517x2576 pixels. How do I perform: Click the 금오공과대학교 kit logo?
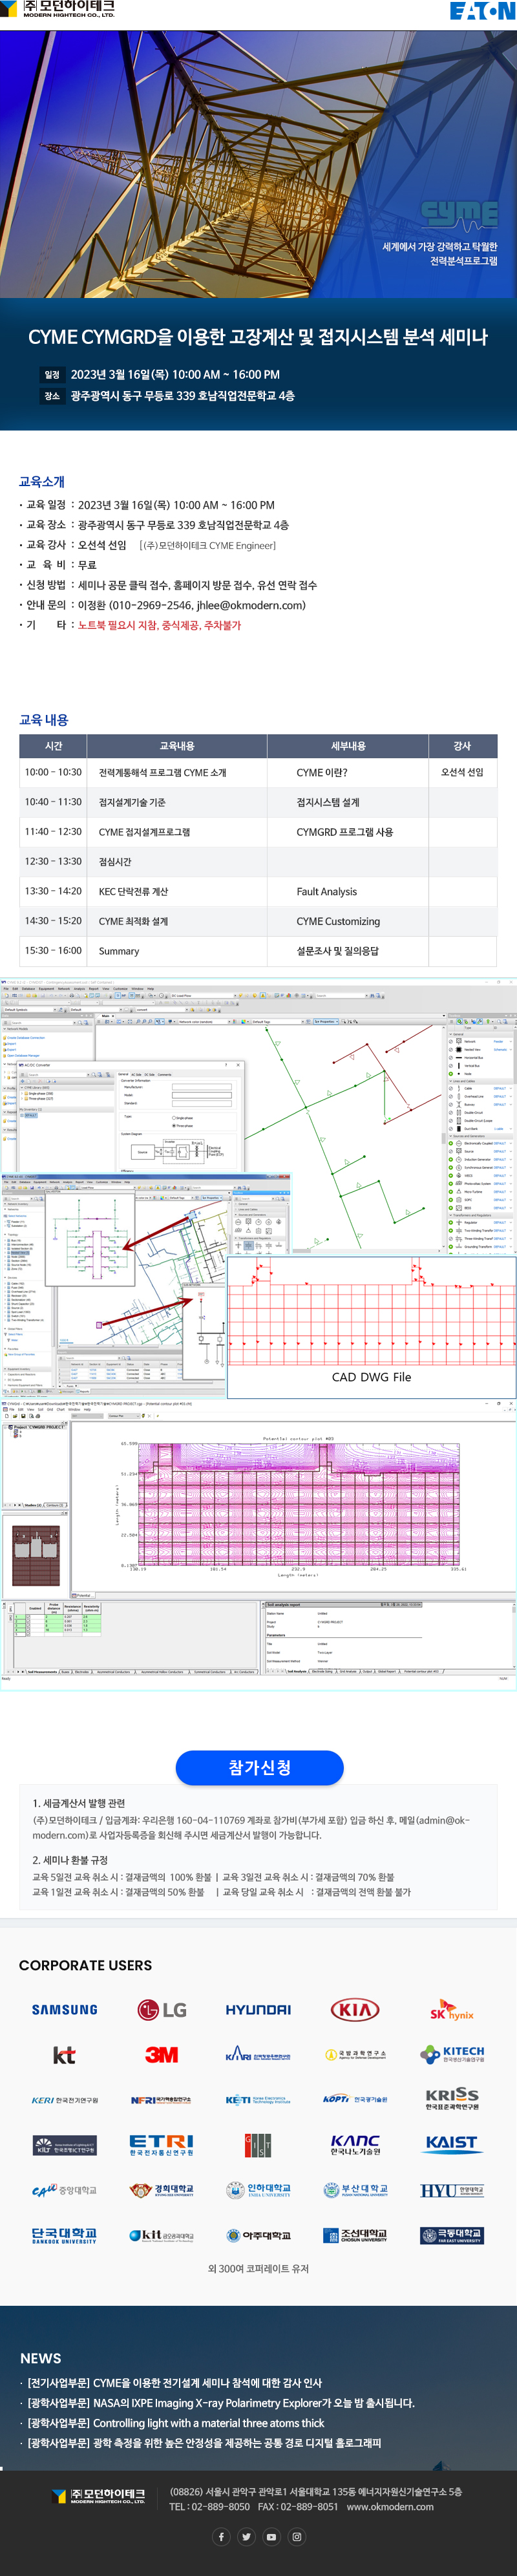coord(161,2235)
